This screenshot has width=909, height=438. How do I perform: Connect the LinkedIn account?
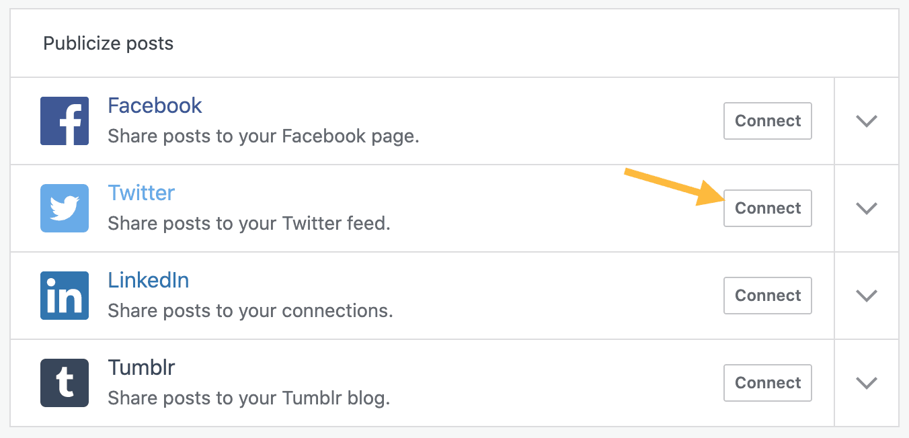coord(767,296)
